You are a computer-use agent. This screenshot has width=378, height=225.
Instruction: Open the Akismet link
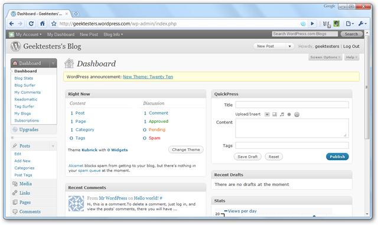[x=76, y=166]
